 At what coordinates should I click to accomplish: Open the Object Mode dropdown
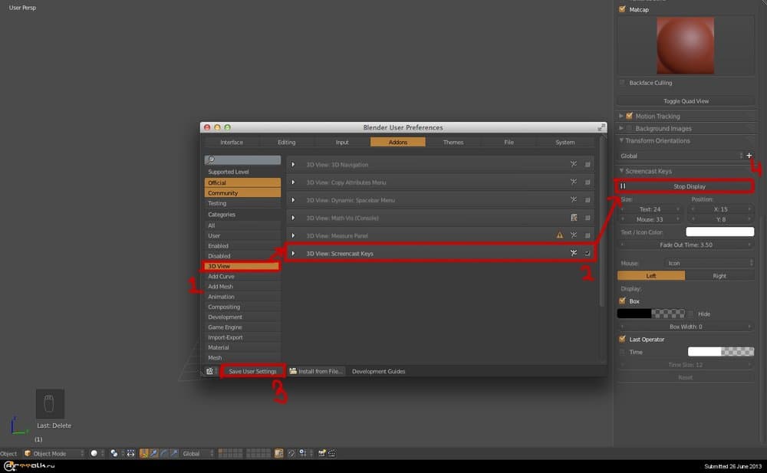(54, 453)
